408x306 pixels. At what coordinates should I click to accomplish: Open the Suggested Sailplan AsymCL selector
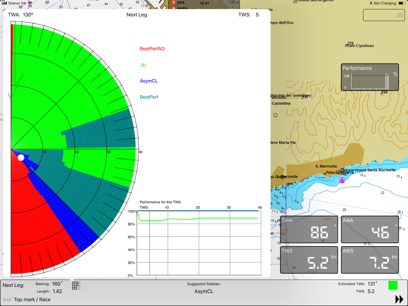204,290
